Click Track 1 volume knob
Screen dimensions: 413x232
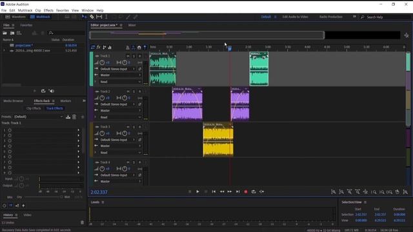(102, 63)
